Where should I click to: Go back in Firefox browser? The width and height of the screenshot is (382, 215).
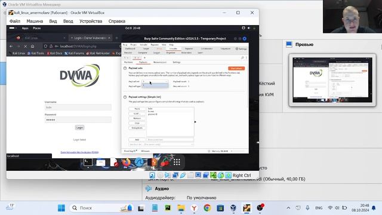click(x=11, y=46)
